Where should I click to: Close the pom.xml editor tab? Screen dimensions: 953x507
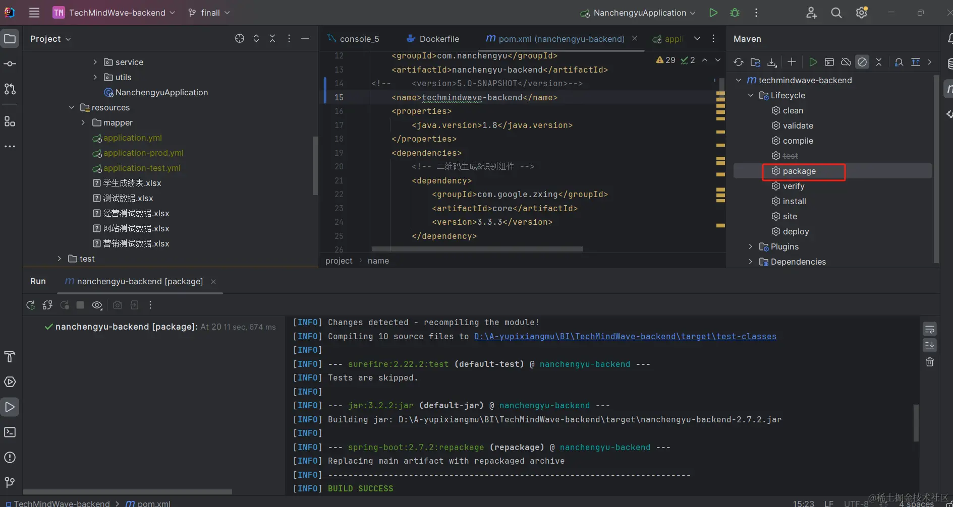click(635, 39)
